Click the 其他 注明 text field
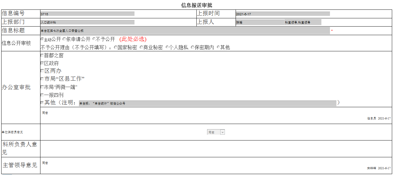 pos(207,103)
